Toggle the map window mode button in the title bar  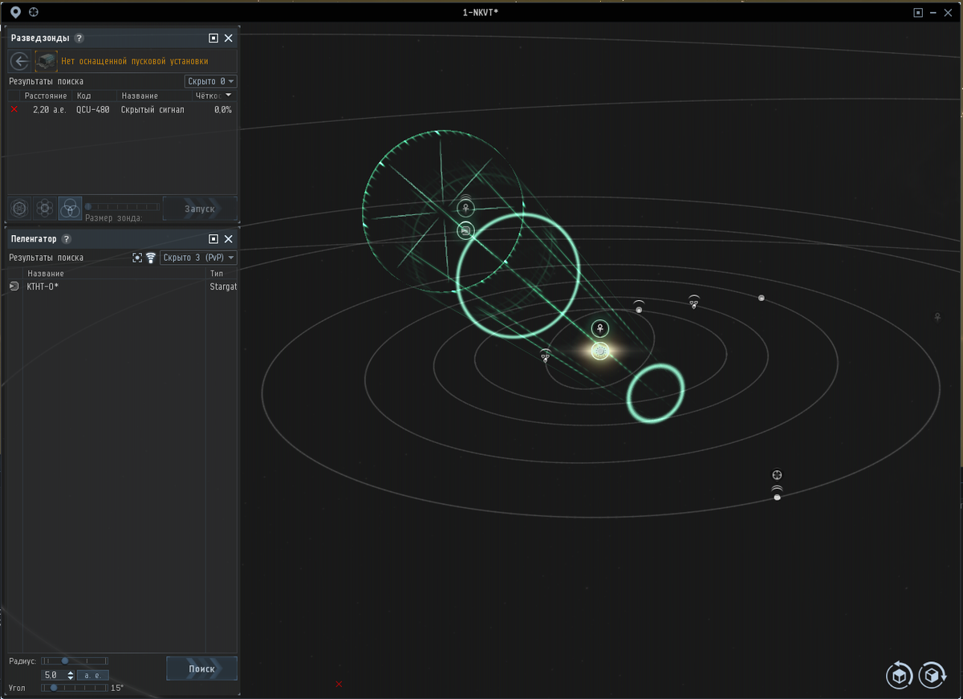tap(918, 12)
